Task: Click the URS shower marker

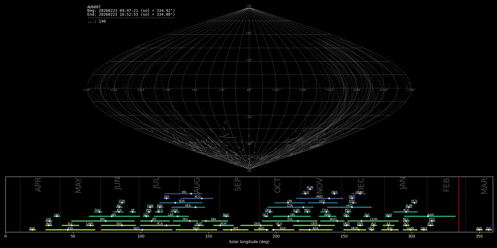Action: (371, 230)
